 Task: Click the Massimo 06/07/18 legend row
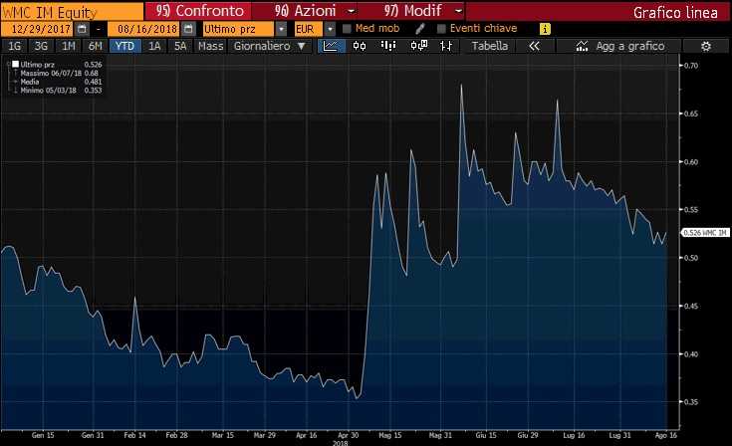tap(59, 74)
